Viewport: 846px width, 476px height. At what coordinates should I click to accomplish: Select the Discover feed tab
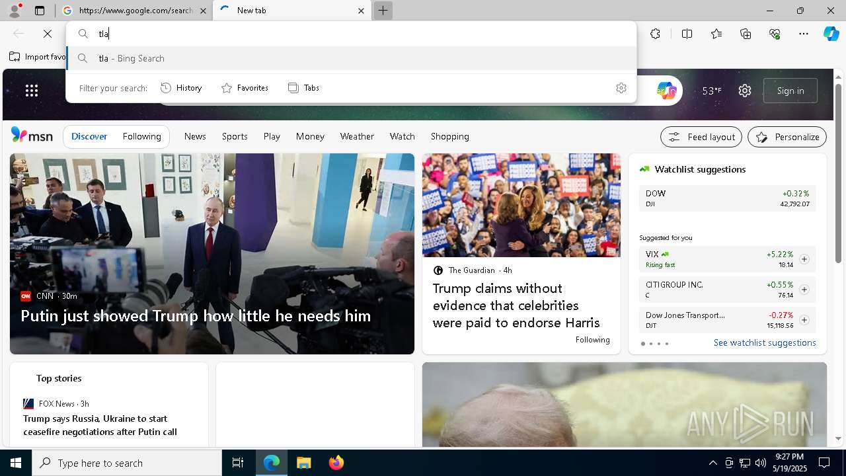point(89,136)
